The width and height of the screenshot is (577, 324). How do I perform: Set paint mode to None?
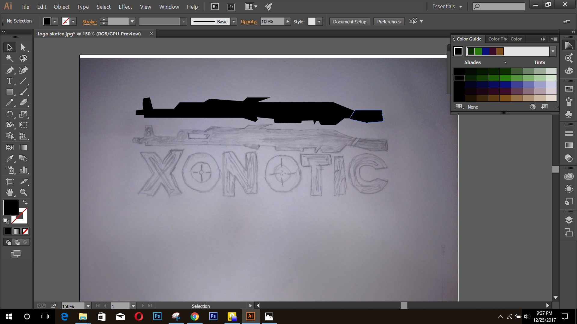[x=25, y=231]
